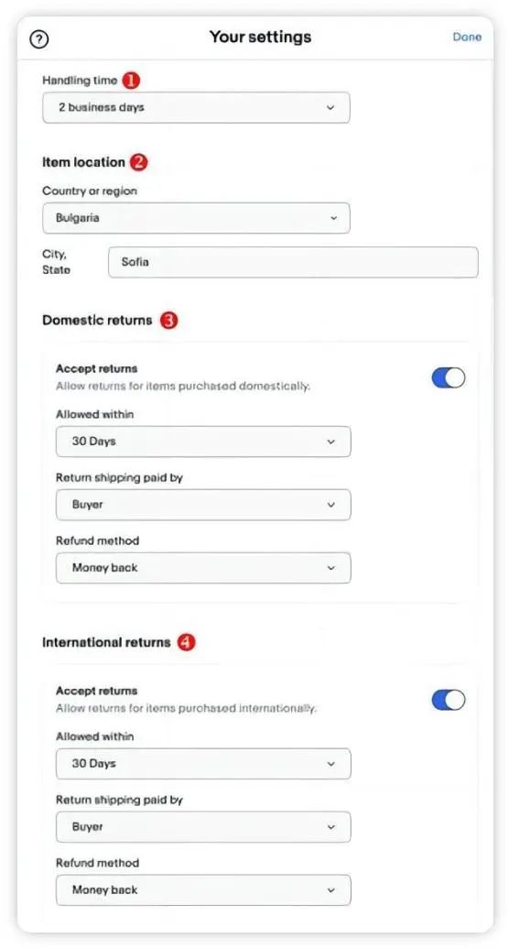The image size is (509, 949).
Task: Change domestic Return shipping paid by Buyer
Action: [203, 505]
